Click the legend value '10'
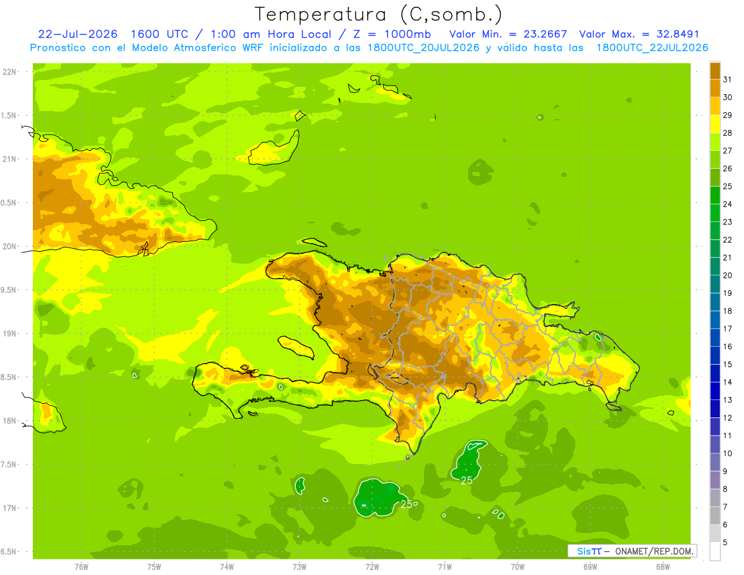744x575 pixels. tap(728, 453)
